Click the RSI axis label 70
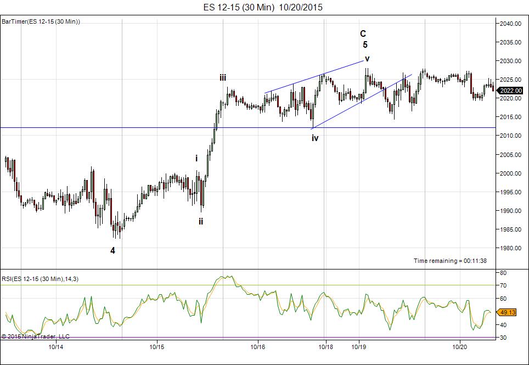Screen dimensions: 529x365 [503, 286]
